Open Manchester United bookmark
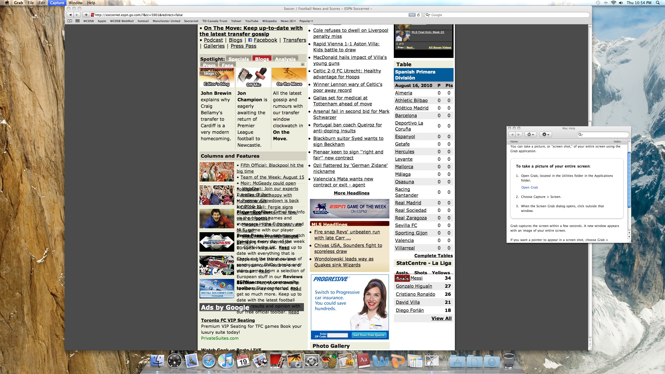The image size is (665, 374). pos(166,21)
